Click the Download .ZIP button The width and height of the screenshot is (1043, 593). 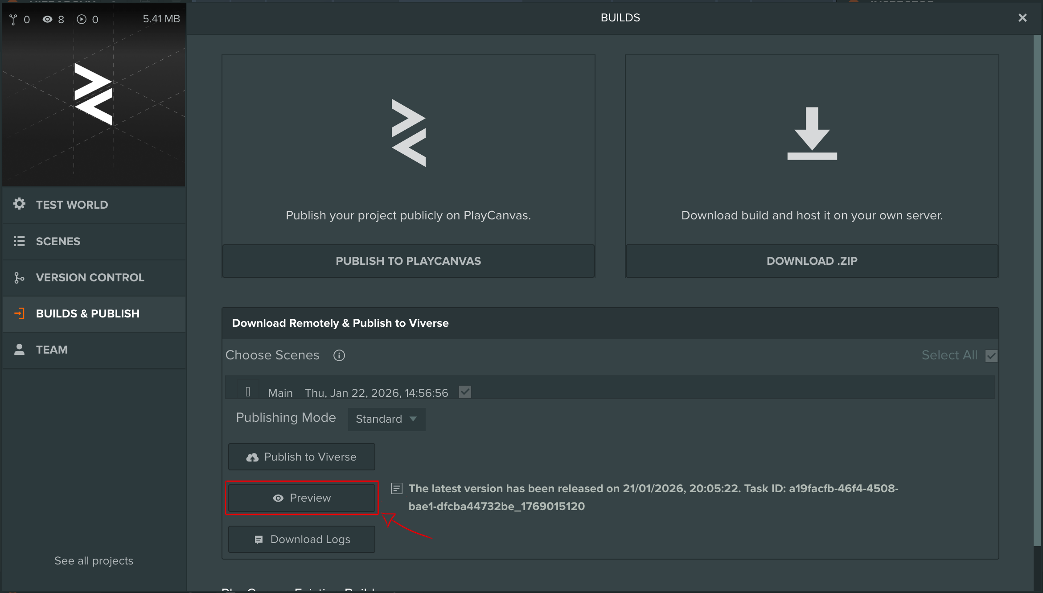click(x=812, y=261)
